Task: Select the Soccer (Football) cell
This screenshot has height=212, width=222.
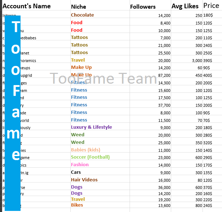Action: point(100,156)
